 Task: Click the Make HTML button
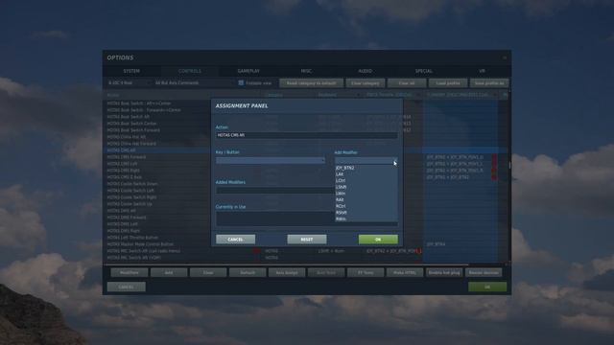pyautogui.click(x=405, y=272)
